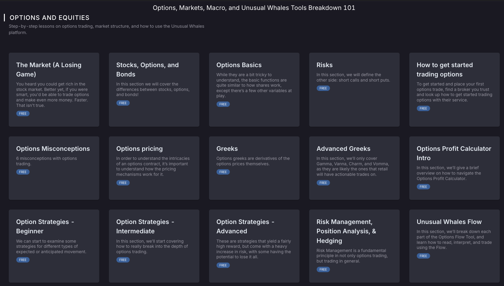The height and width of the screenshot is (286, 504).
Task: Click description "we will define the other side"
Action: [353, 77]
